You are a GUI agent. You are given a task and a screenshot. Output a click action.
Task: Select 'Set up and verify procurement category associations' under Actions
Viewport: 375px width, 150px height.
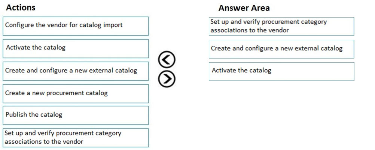tap(76, 138)
